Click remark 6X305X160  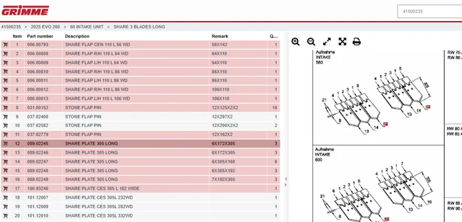point(223,162)
